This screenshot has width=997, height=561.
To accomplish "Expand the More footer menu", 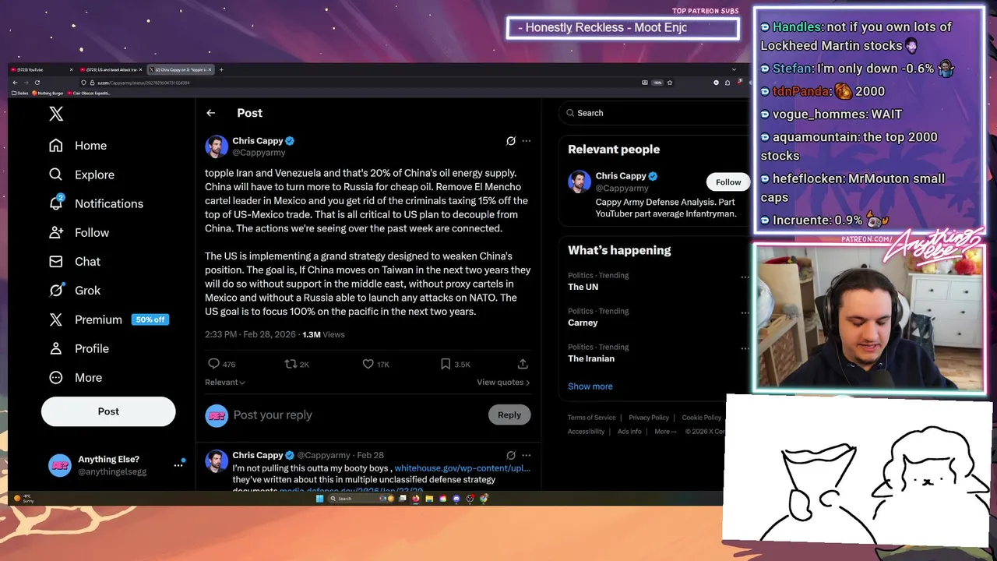I will pyautogui.click(x=664, y=432).
